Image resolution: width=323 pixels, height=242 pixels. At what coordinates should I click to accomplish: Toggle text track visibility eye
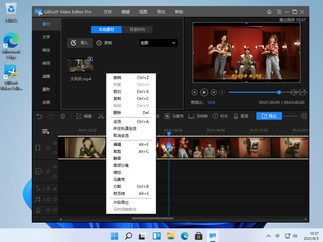[x=55, y=189]
